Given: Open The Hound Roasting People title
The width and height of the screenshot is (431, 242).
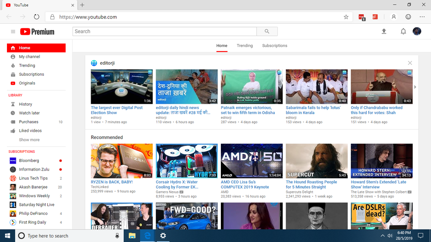Looking at the screenshot, I should [x=311, y=184].
